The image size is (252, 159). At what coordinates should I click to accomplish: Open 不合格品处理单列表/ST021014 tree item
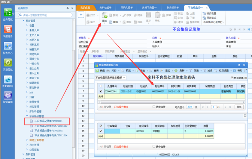point(51,135)
